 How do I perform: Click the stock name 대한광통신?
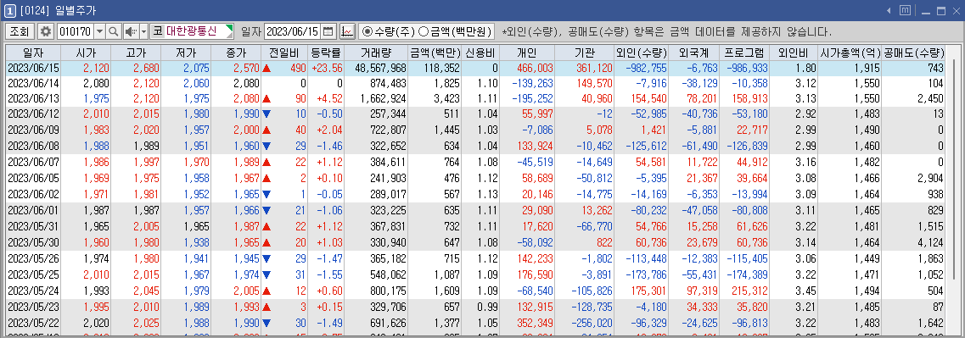pyautogui.click(x=195, y=31)
